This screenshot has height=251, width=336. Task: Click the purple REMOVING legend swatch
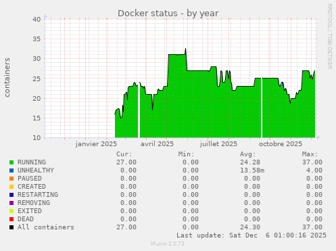11,203
